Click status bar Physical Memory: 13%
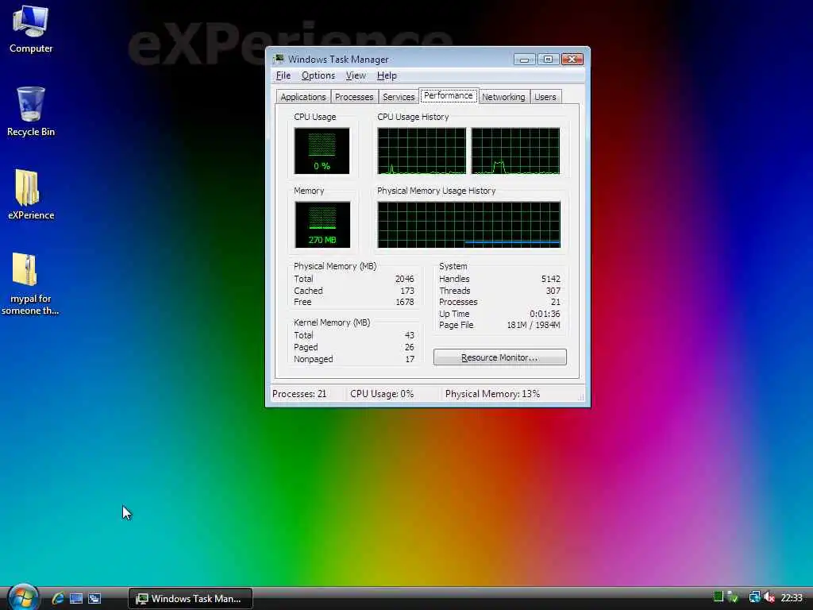The width and height of the screenshot is (813, 610). 492,394
